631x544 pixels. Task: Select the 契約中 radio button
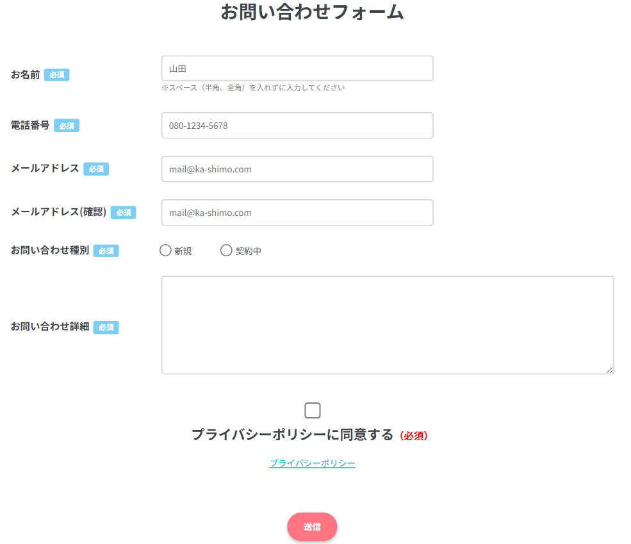[226, 251]
